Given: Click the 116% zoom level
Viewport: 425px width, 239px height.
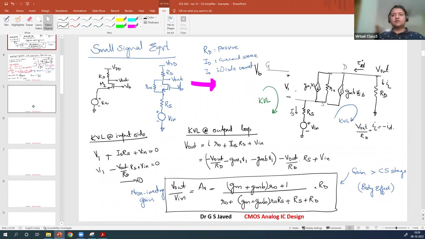Looking at the screenshot, I should coord(415,228).
